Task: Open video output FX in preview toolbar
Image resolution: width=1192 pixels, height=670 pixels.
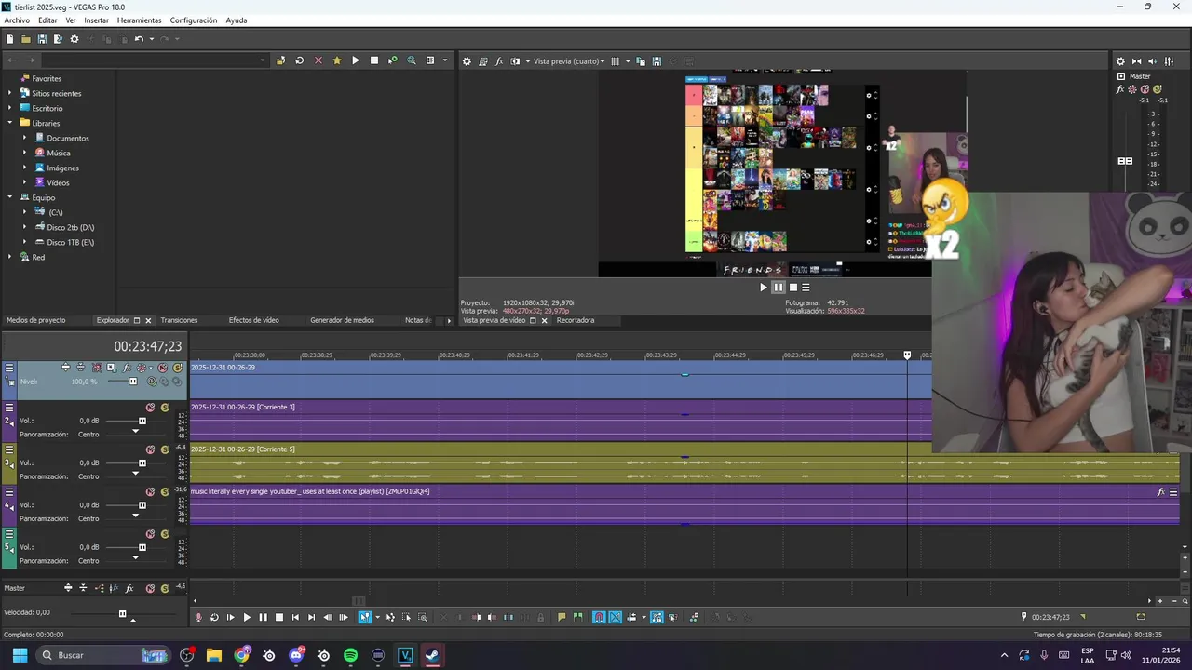Action: (499, 61)
